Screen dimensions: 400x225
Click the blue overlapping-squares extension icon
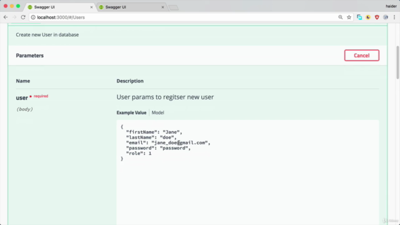(x=359, y=17)
